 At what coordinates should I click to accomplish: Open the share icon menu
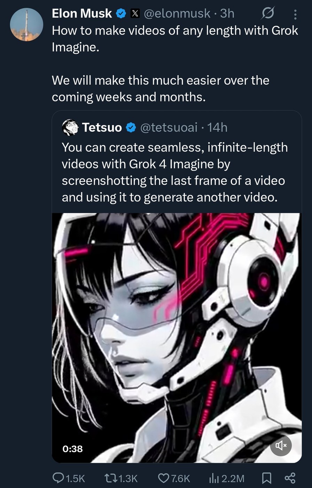pos(290,478)
